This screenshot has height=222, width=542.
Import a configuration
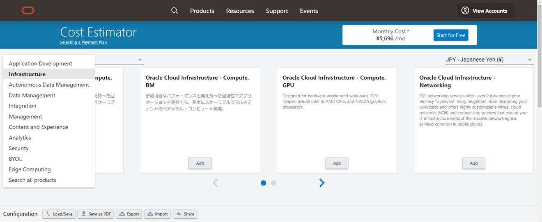tap(157, 214)
